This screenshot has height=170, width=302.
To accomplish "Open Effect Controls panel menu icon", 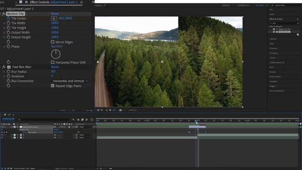I will 82,2.
